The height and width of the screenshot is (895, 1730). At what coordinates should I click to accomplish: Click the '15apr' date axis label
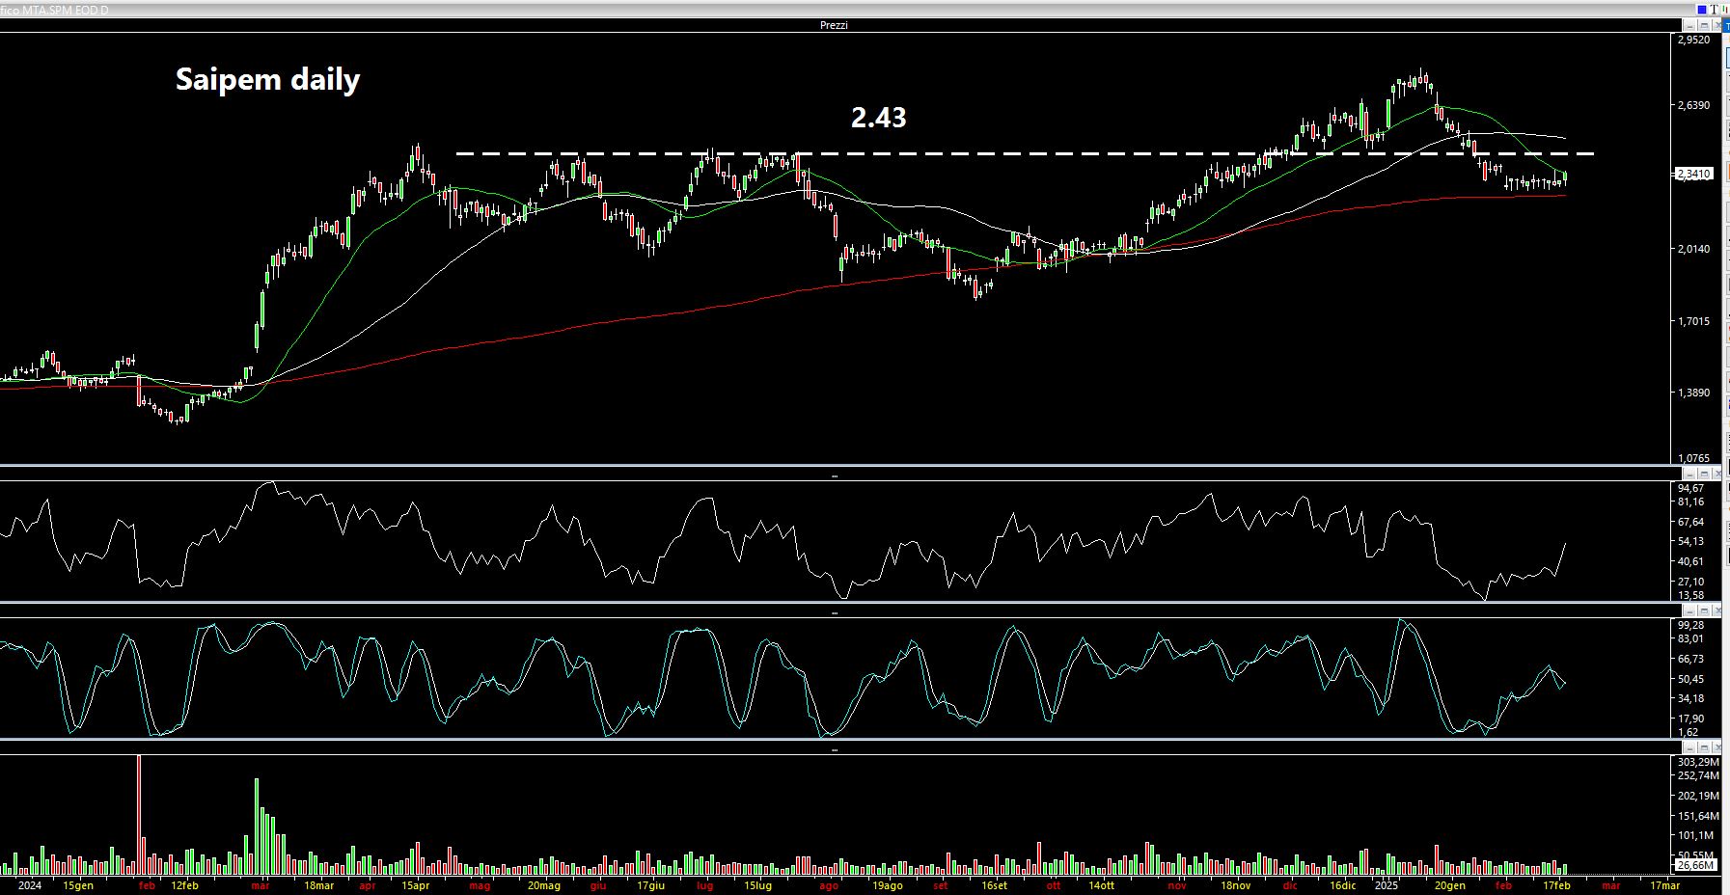tap(416, 885)
